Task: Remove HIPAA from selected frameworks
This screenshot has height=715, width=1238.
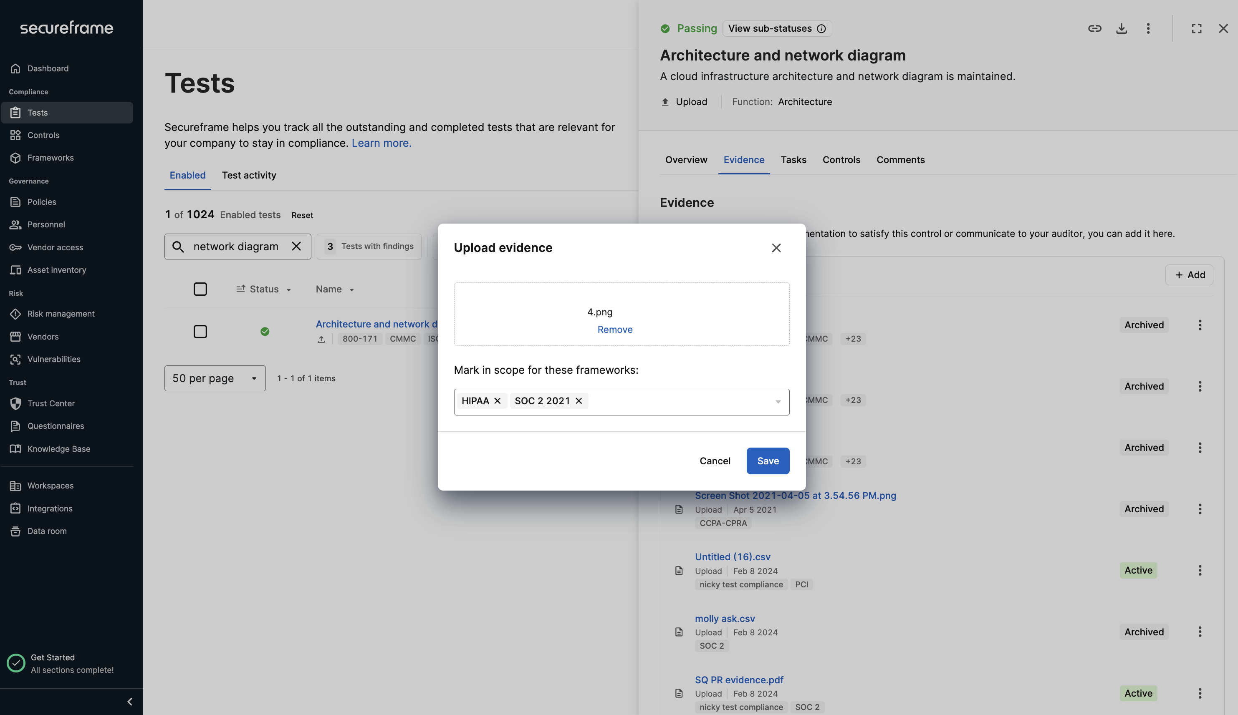Action: coord(497,401)
